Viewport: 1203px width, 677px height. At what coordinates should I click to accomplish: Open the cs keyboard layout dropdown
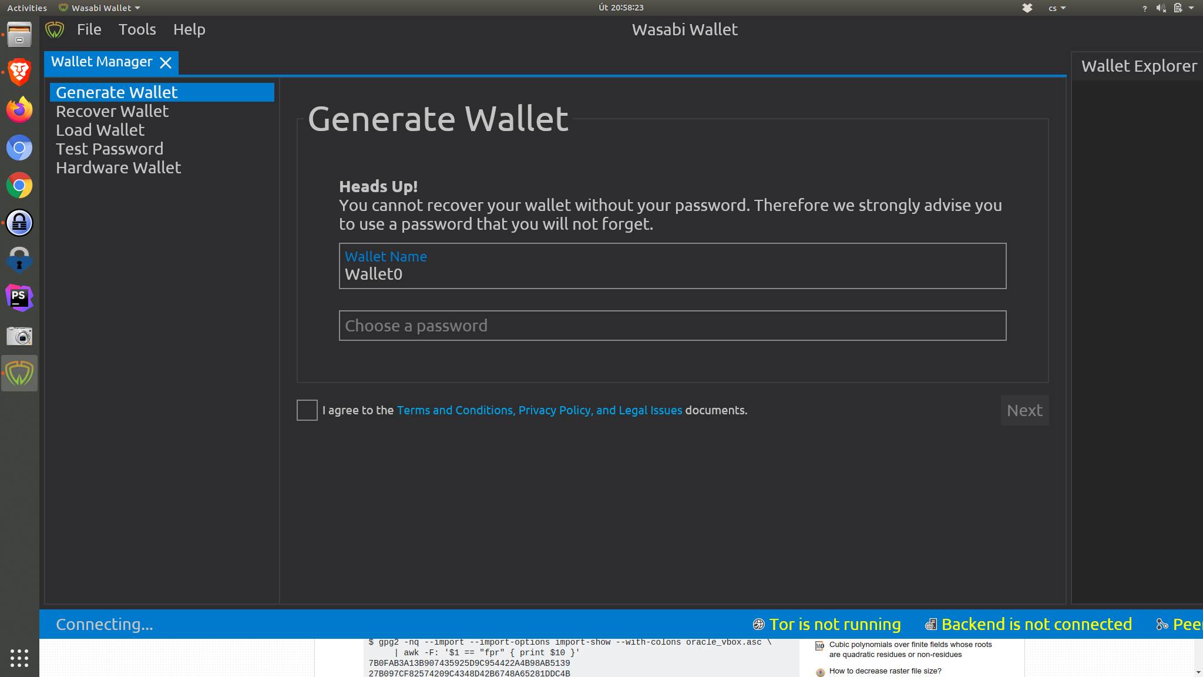1057,8
